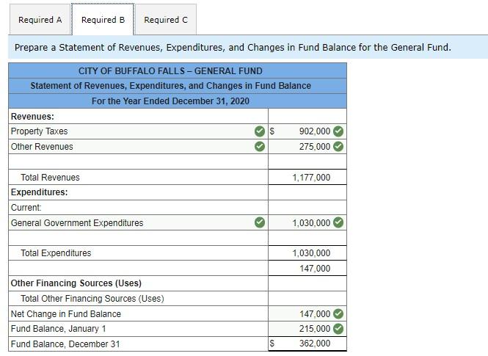Select the Property Taxes label cell
The image size is (488, 356).
click(138, 131)
